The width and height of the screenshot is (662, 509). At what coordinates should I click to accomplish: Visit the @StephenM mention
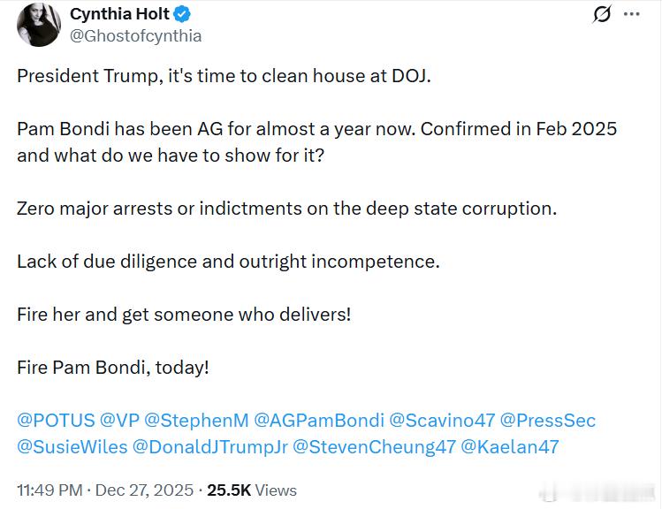click(x=195, y=421)
